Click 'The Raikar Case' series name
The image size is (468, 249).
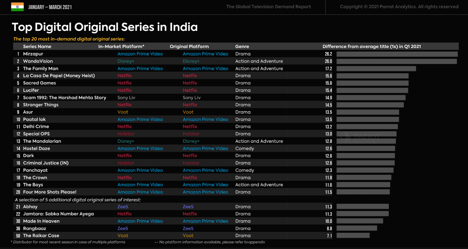pos(41,236)
